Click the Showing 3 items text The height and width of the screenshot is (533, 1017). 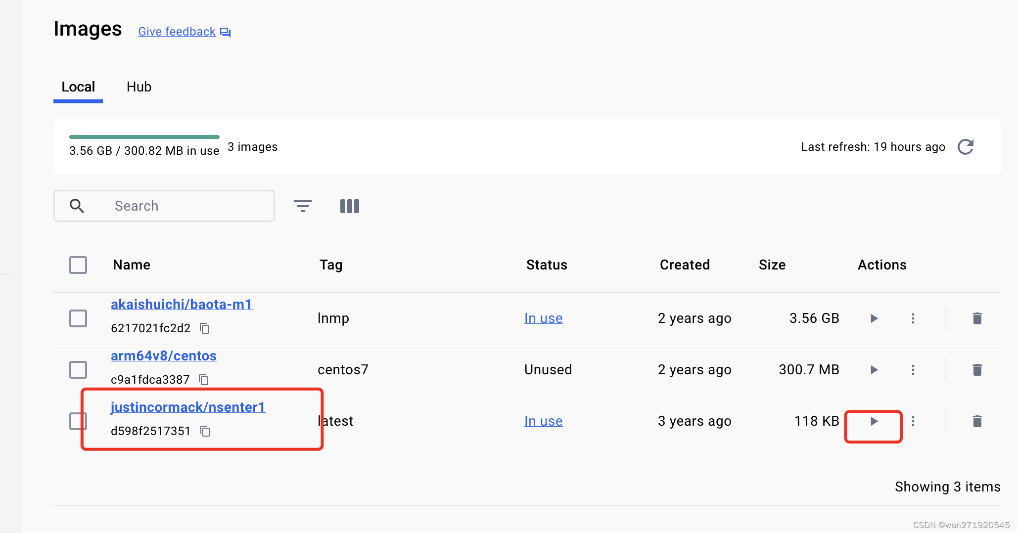(x=948, y=487)
